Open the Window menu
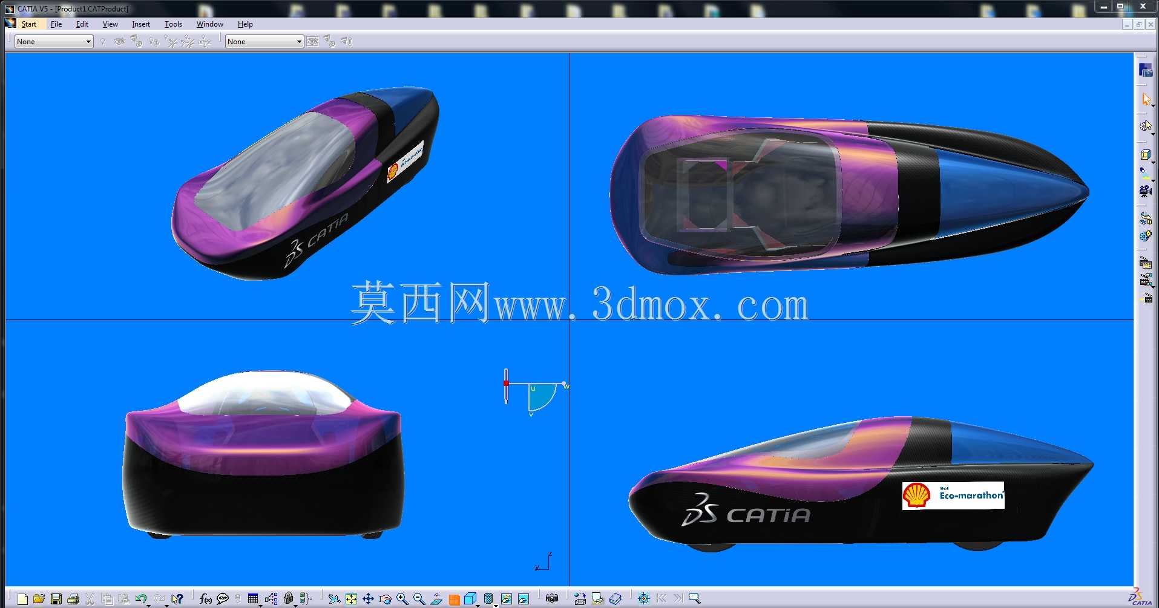This screenshot has height=608, width=1159. (x=209, y=24)
